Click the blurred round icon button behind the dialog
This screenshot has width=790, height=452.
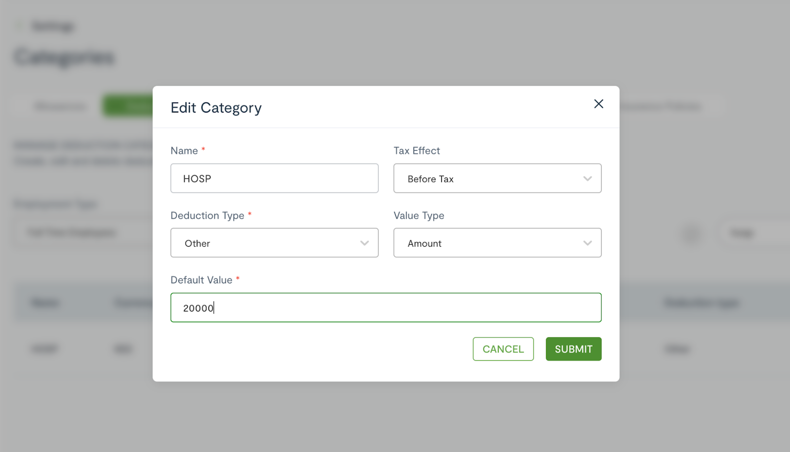pyautogui.click(x=692, y=233)
